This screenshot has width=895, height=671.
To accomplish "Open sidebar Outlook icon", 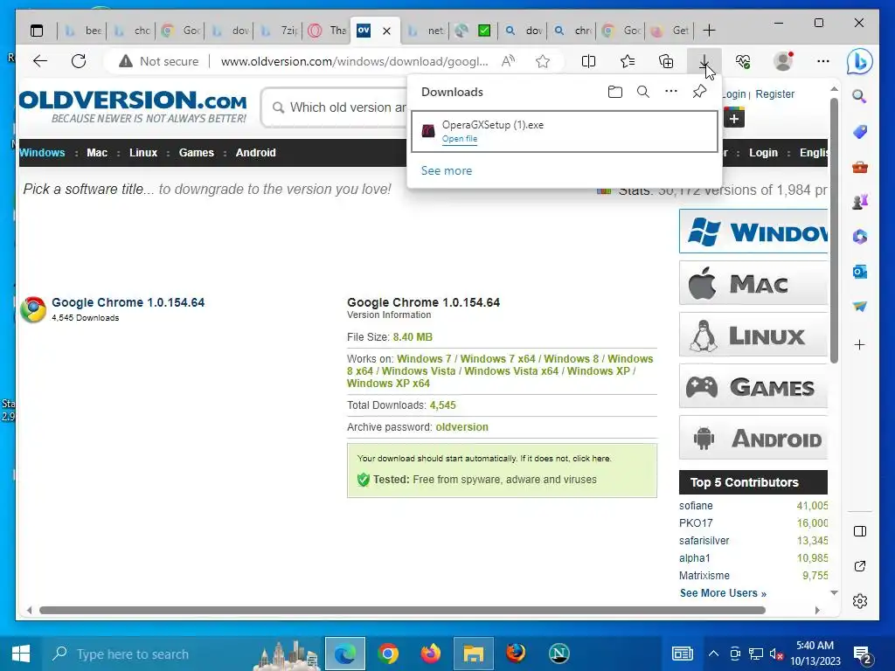I will pos(860,272).
